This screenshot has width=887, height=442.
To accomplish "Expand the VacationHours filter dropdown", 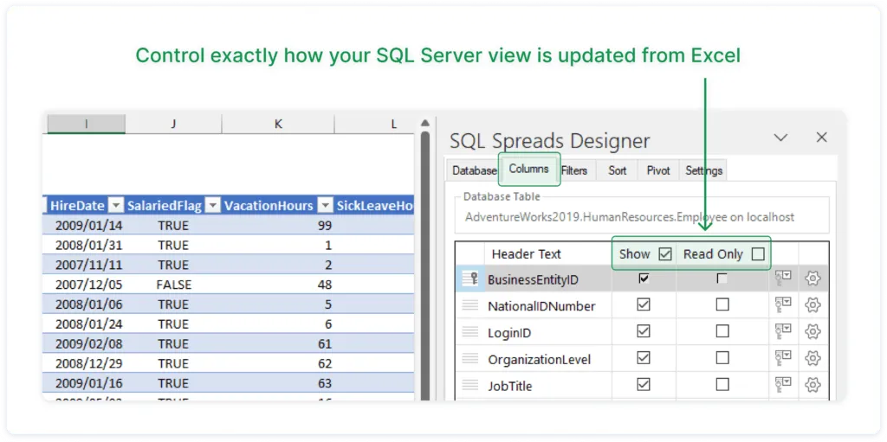I will [x=325, y=206].
